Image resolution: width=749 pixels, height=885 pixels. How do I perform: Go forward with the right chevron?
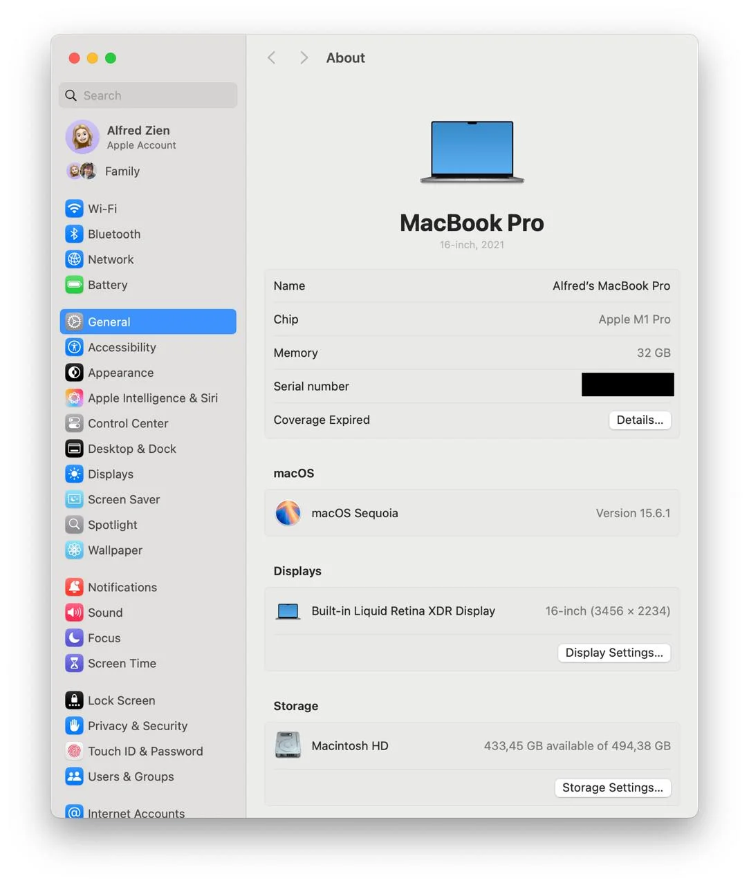(304, 58)
